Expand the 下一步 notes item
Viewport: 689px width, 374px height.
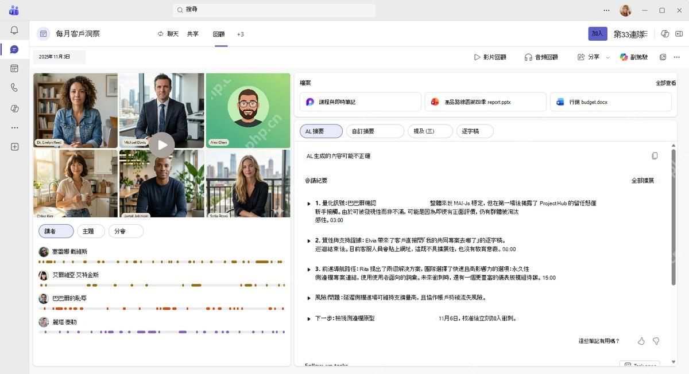coord(309,318)
